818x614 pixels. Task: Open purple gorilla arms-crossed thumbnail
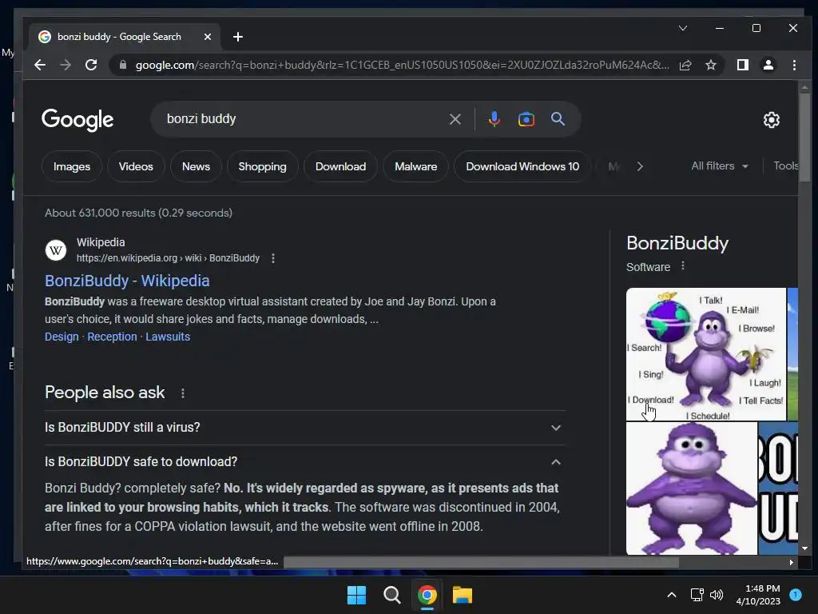(691, 488)
